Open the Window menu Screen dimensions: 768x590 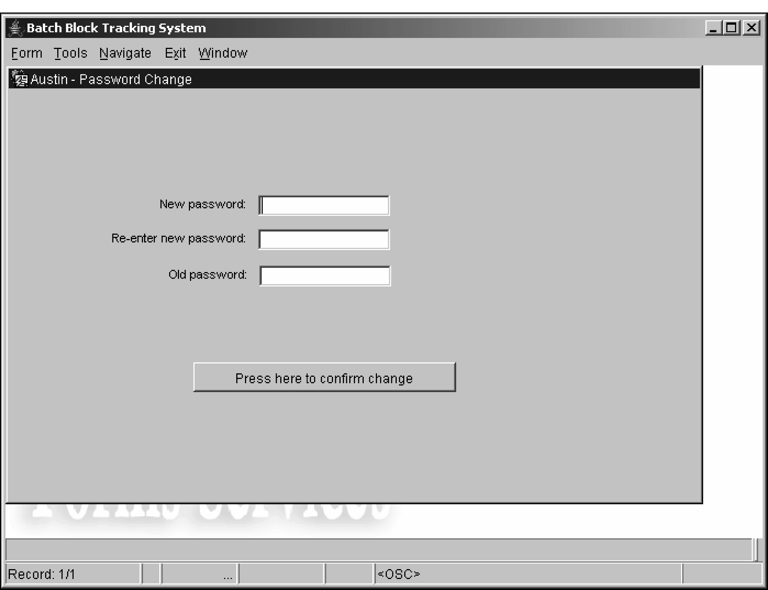coord(223,53)
